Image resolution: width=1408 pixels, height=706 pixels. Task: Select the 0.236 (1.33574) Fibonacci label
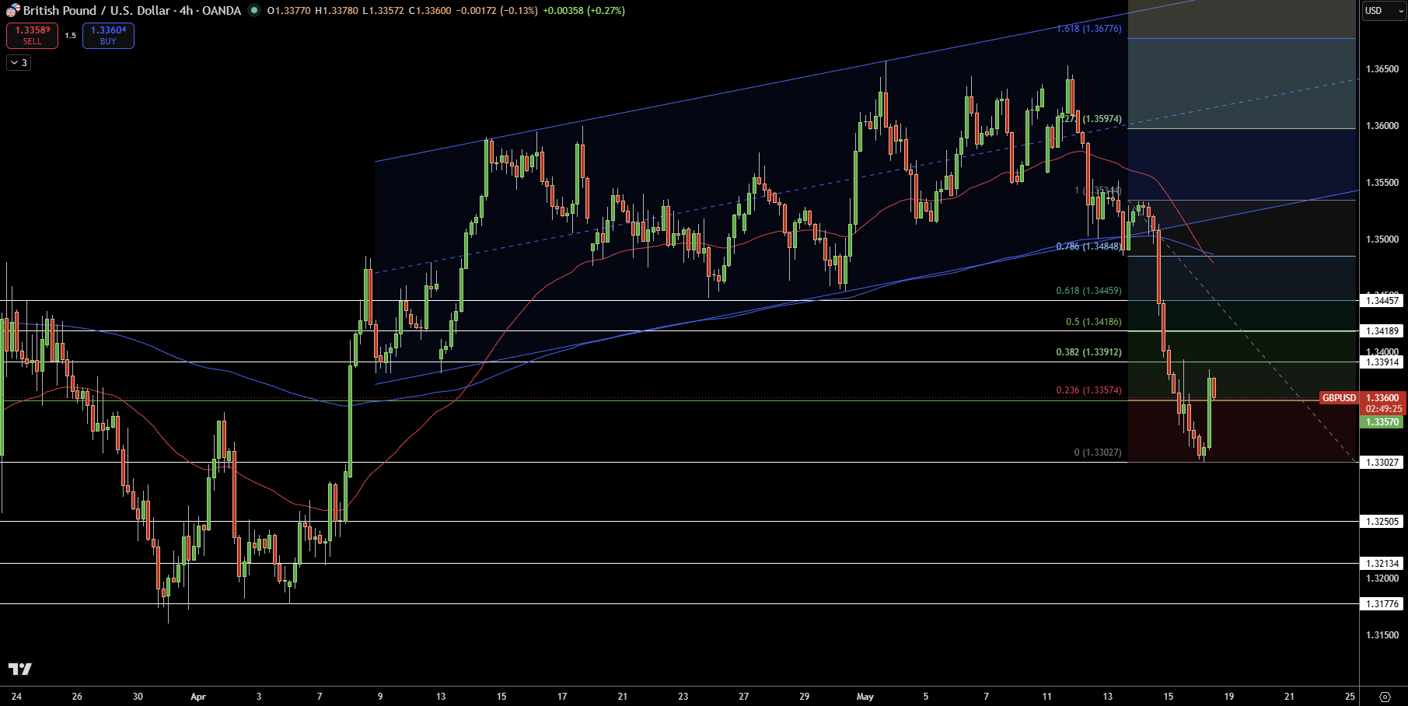coord(1088,390)
